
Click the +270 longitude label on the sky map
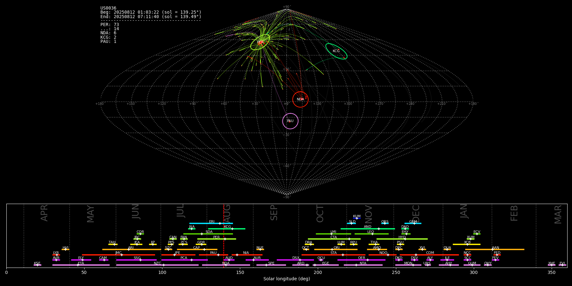[x=379, y=104]
